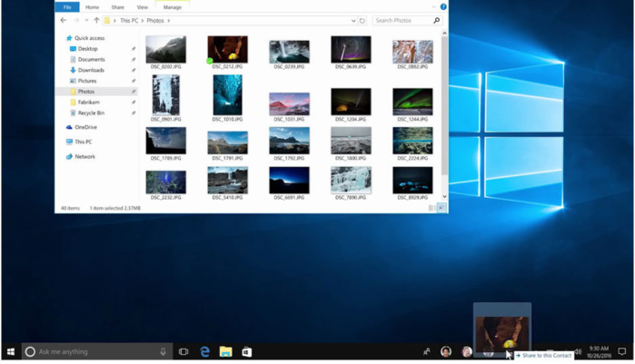Viewport: 635px width, 364px height.
Task: Open the People icon in taskbar
Action: click(426, 352)
